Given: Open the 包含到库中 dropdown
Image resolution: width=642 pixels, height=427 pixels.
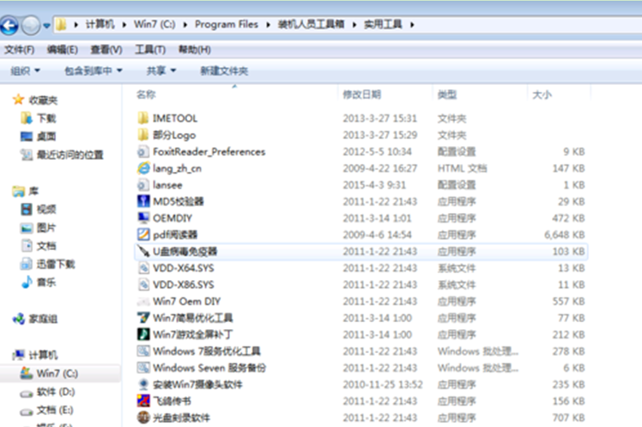Looking at the screenshot, I should [94, 71].
